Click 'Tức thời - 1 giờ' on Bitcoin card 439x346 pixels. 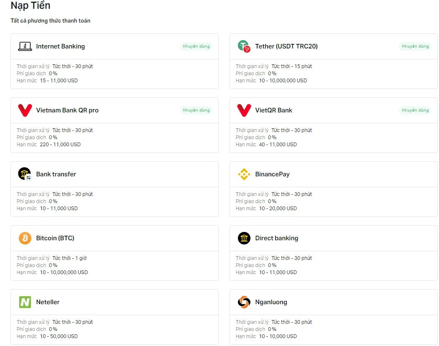coord(69,258)
